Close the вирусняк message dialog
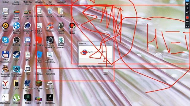The width and height of the screenshot is (190, 106). (x=109, y=43)
